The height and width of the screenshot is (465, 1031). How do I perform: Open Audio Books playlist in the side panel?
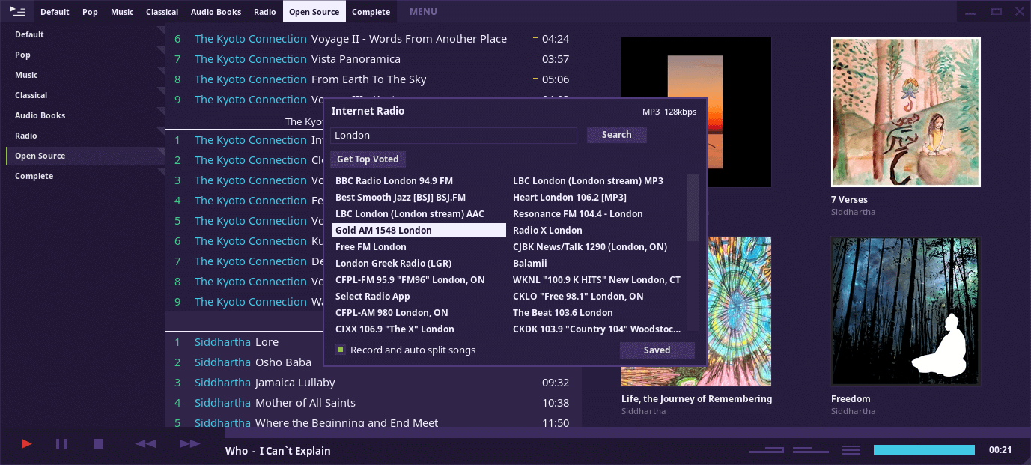pyautogui.click(x=82, y=115)
